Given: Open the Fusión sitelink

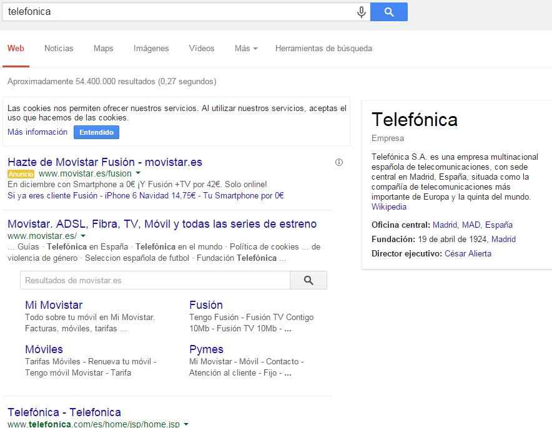Looking at the screenshot, I should [206, 305].
